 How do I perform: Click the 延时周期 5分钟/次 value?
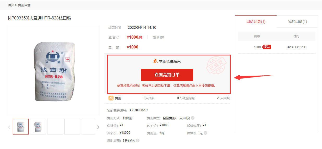[129, 140]
